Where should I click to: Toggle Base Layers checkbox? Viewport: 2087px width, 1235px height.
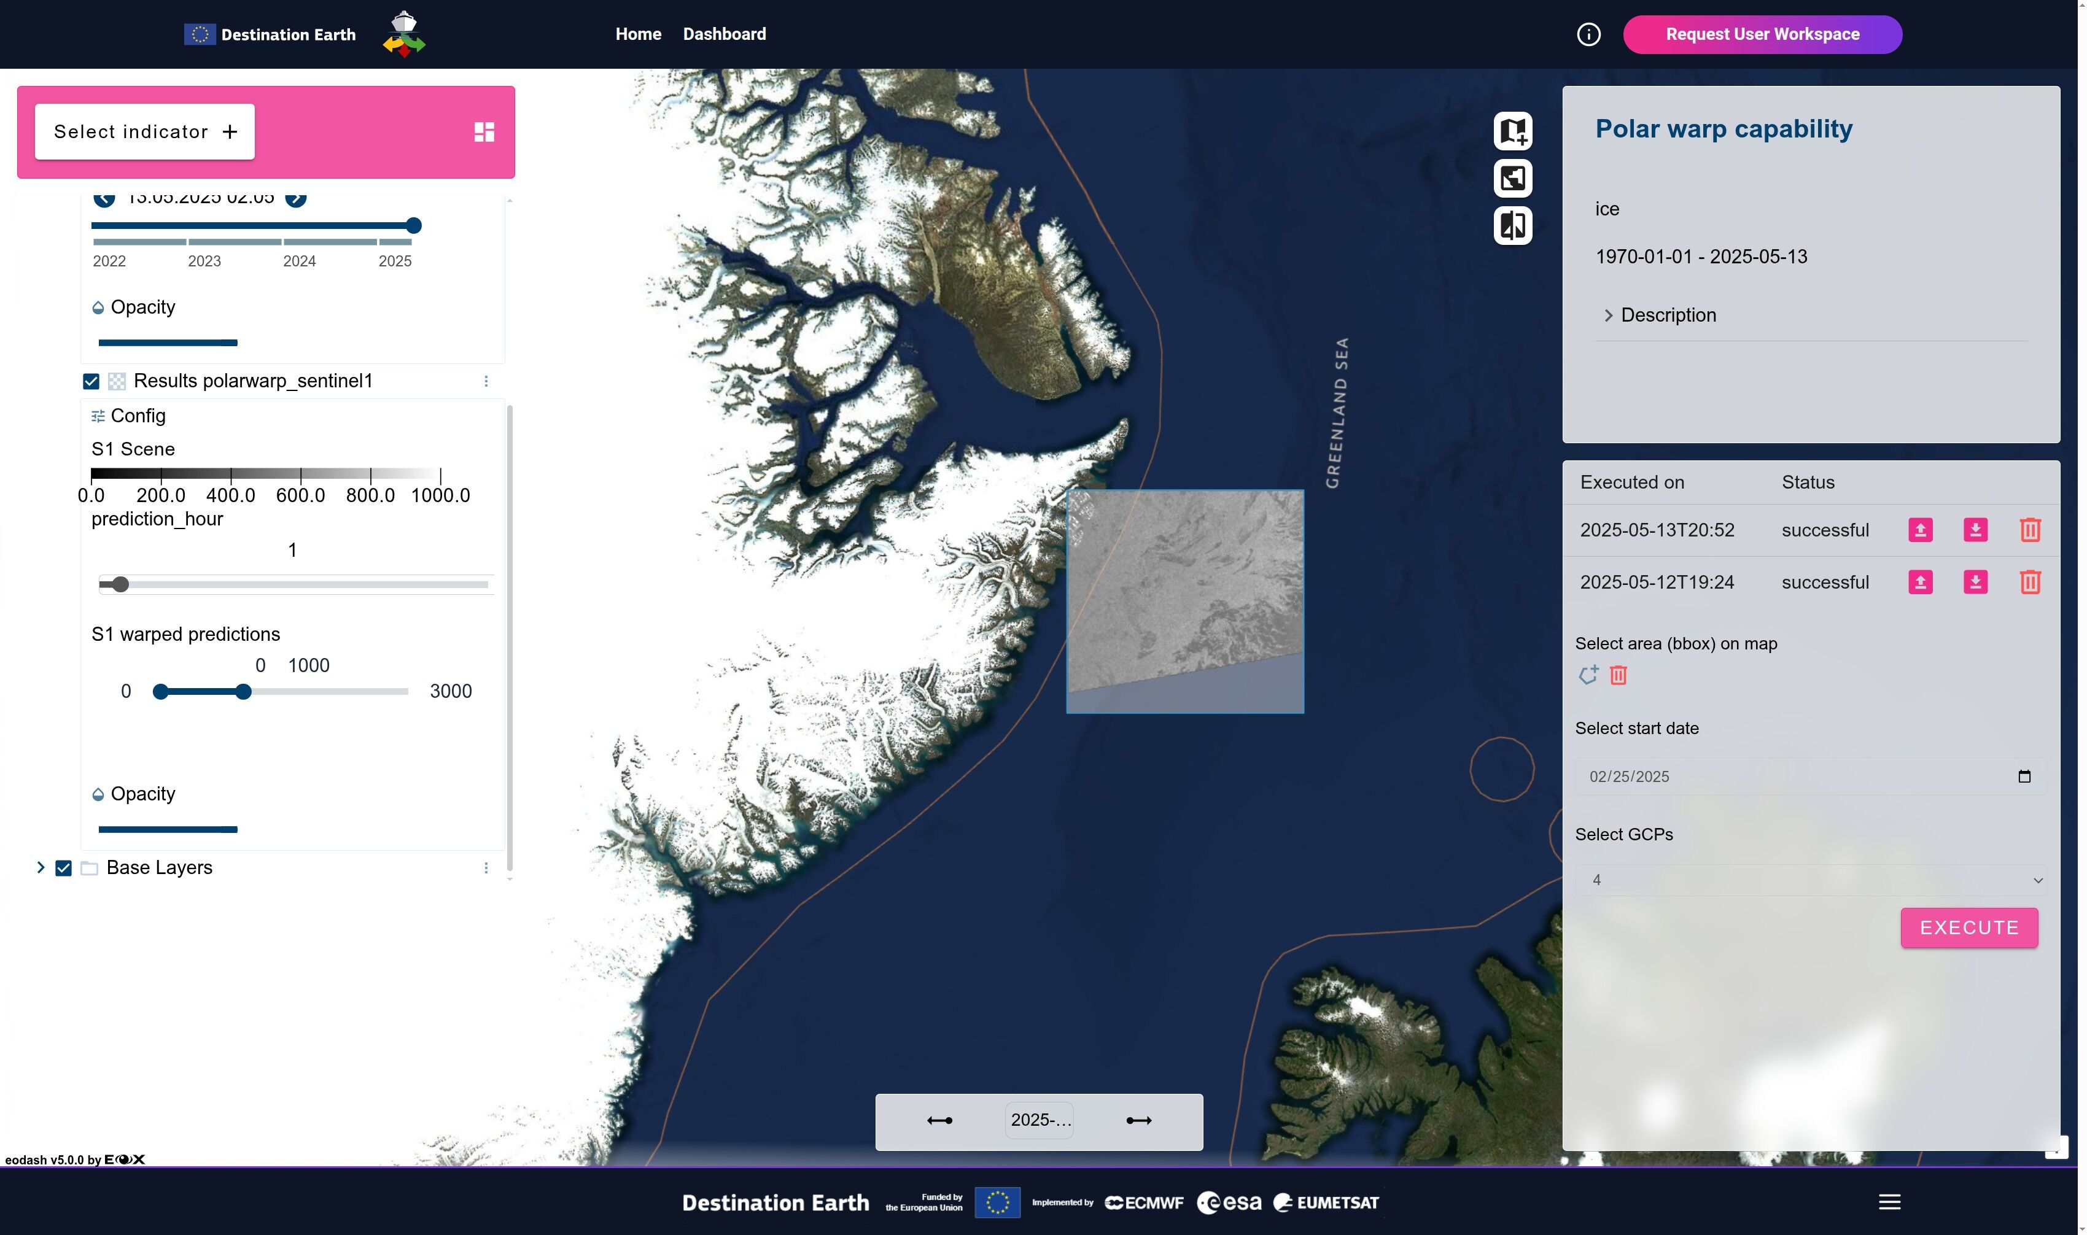[63, 868]
